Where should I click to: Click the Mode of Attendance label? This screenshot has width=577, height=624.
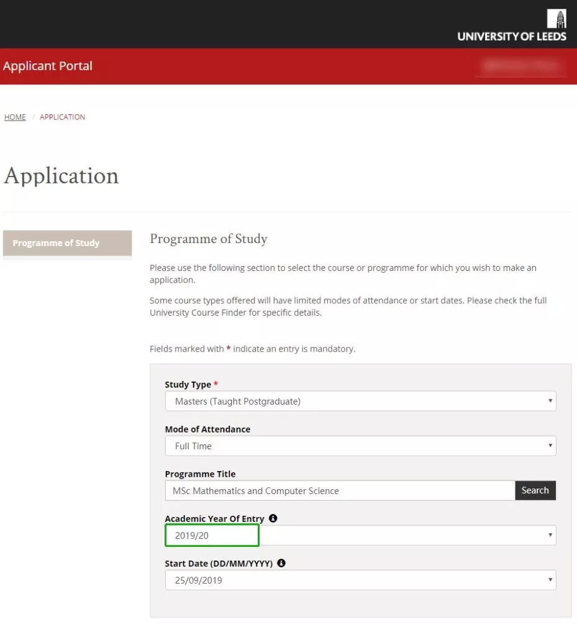(207, 429)
